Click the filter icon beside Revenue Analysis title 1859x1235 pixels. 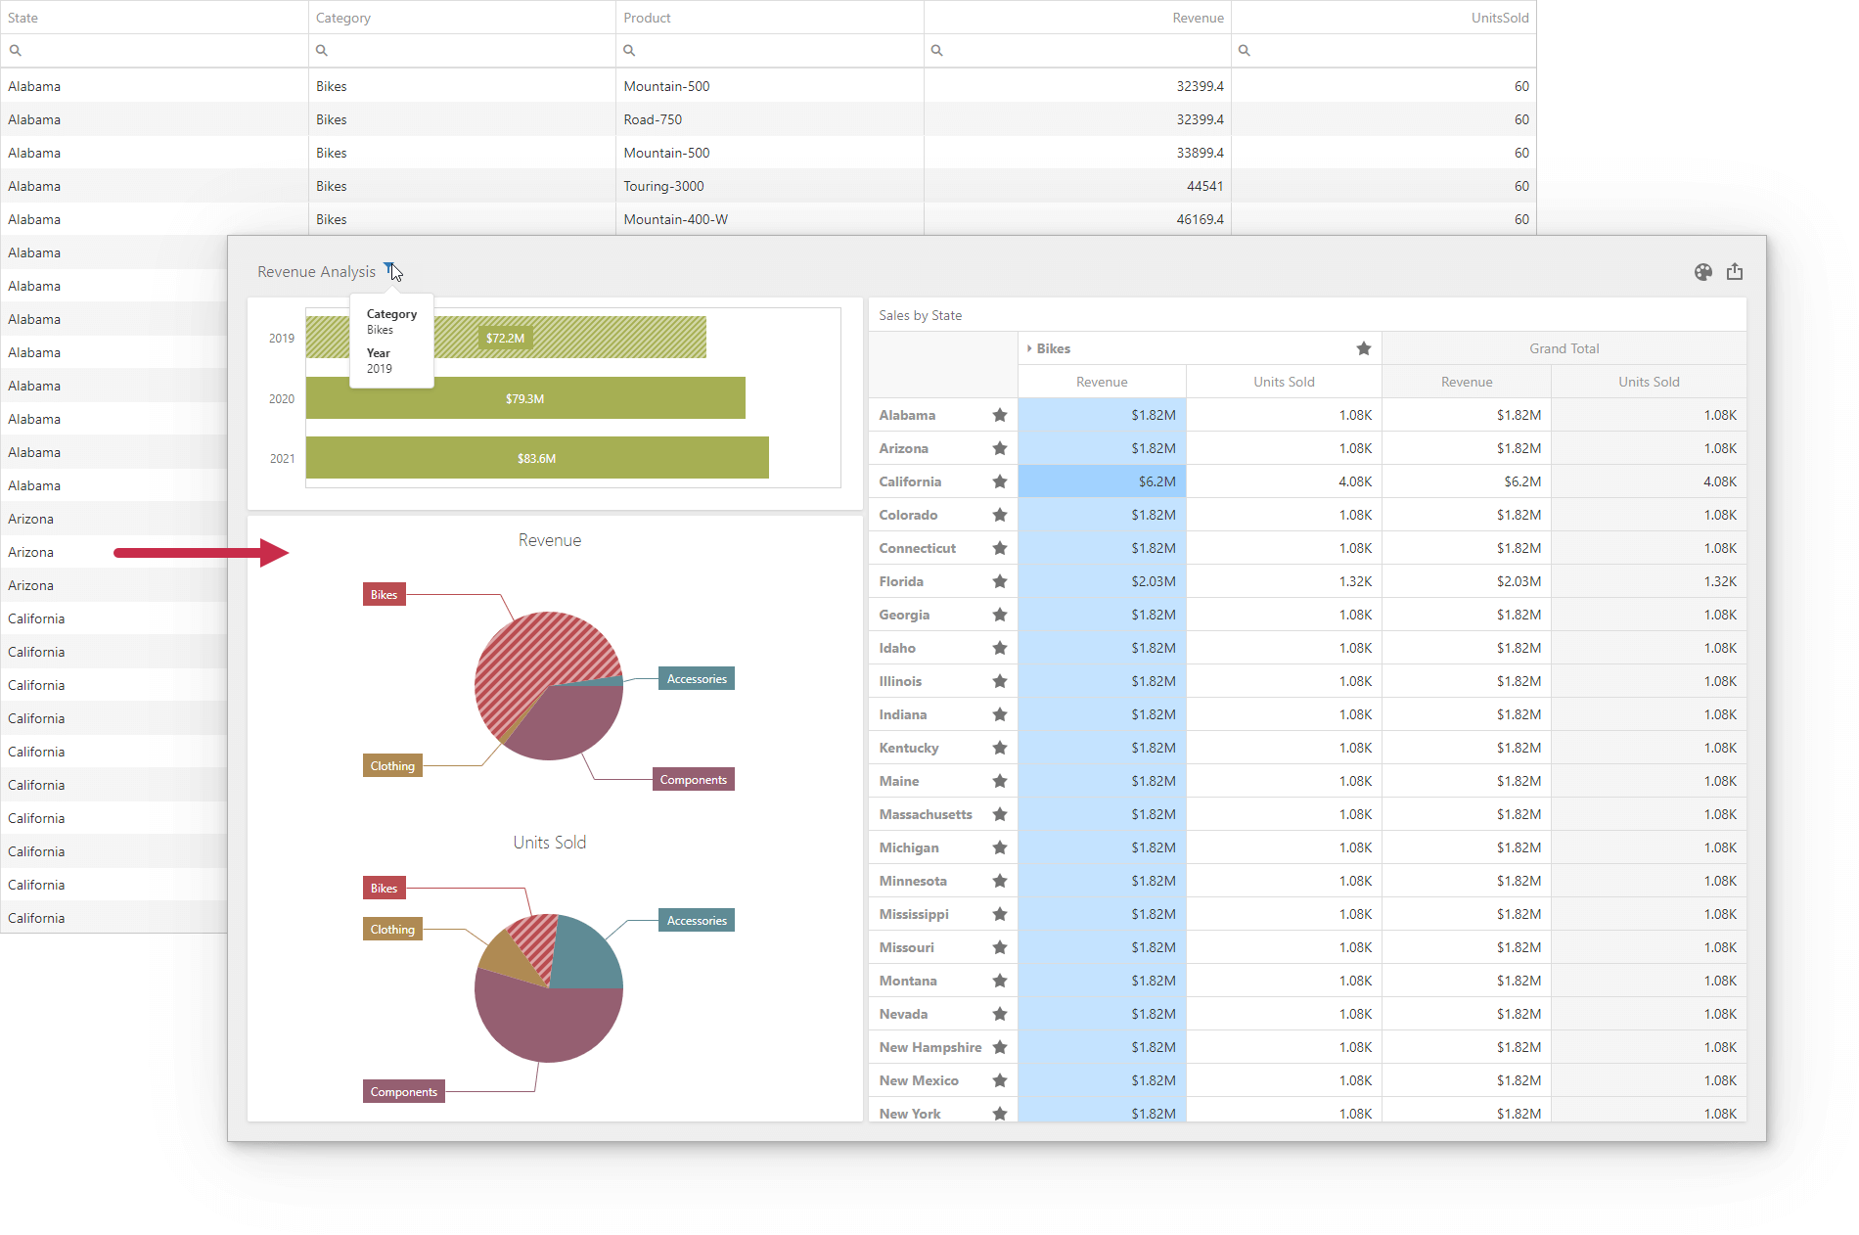tap(389, 270)
